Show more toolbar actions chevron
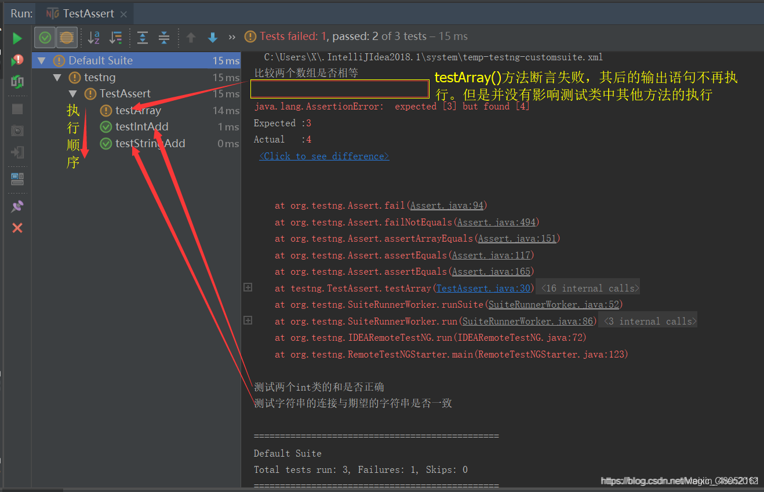Viewport: 764px width, 492px height. click(x=232, y=37)
